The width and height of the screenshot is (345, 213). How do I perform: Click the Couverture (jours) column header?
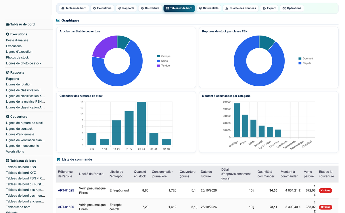[x=187, y=174]
